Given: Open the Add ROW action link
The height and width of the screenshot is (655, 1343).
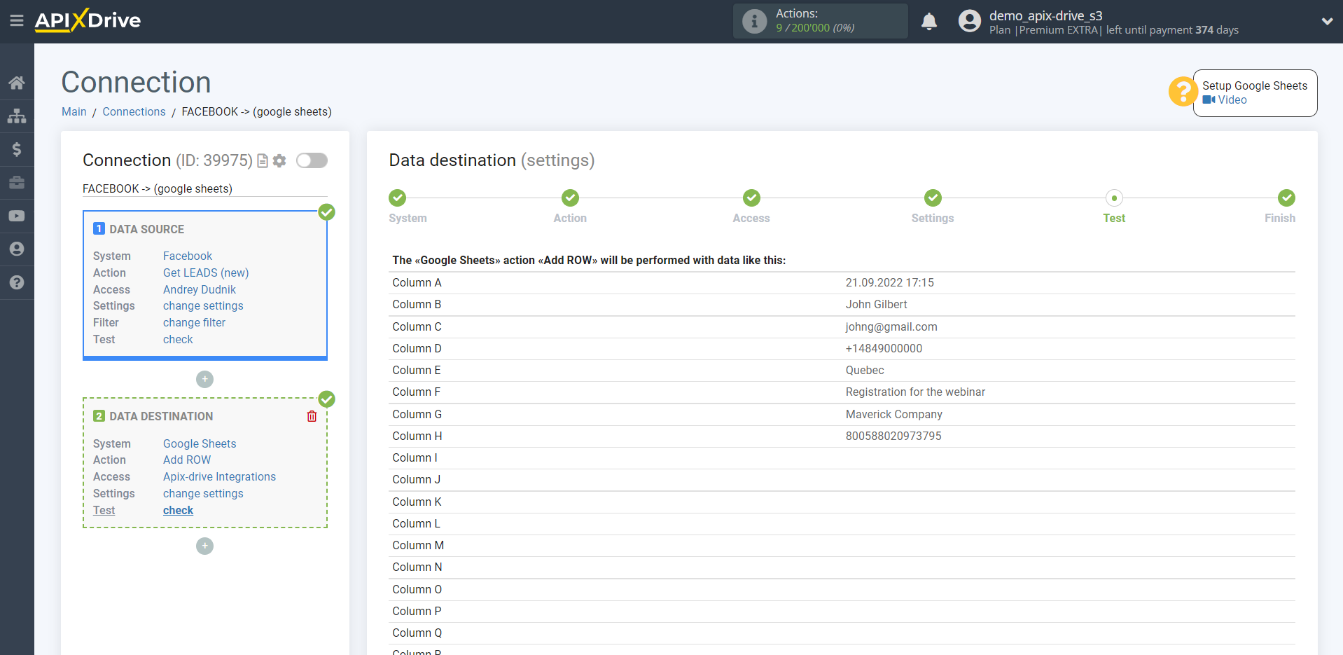Looking at the screenshot, I should (187, 460).
